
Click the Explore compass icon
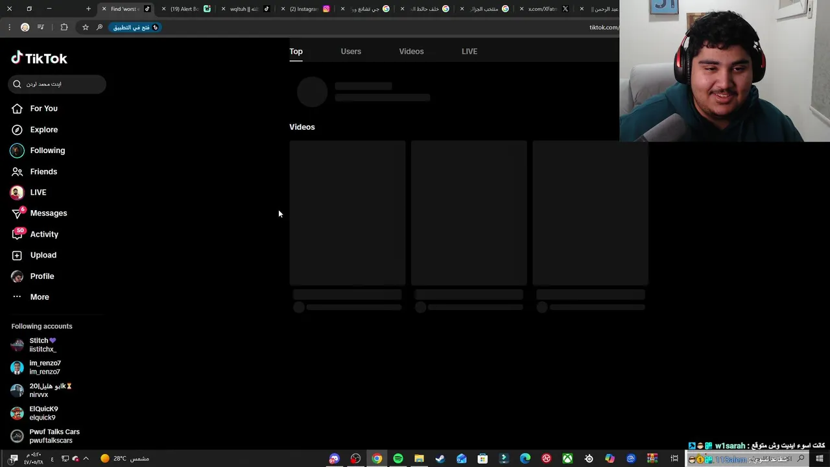pos(18,130)
